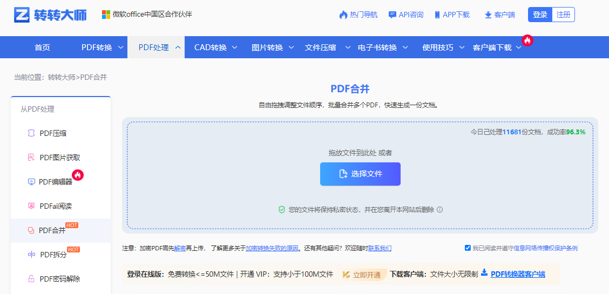
Task: Select PDF压缩 in sidebar
Action: point(60,133)
